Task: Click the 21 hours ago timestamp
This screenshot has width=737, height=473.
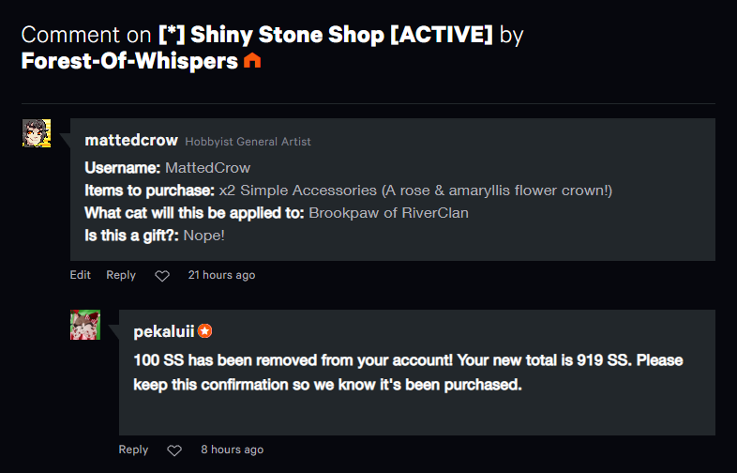Action: 222,275
